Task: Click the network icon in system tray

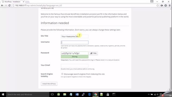Action: (155, 94)
